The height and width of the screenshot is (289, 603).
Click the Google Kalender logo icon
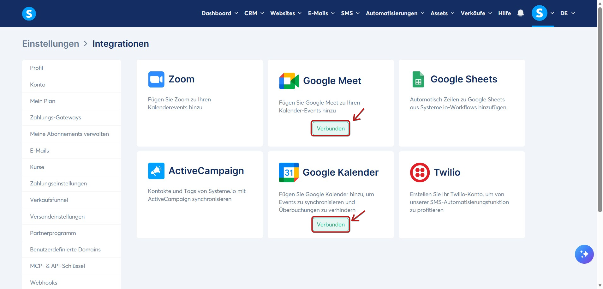(289, 172)
